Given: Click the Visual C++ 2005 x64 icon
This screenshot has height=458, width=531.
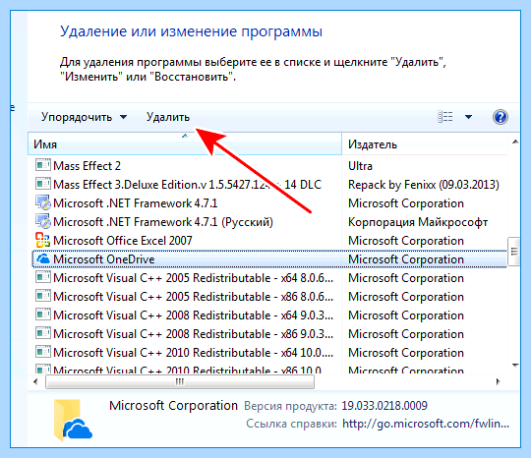Looking at the screenshot, I should tap(43, 277).
